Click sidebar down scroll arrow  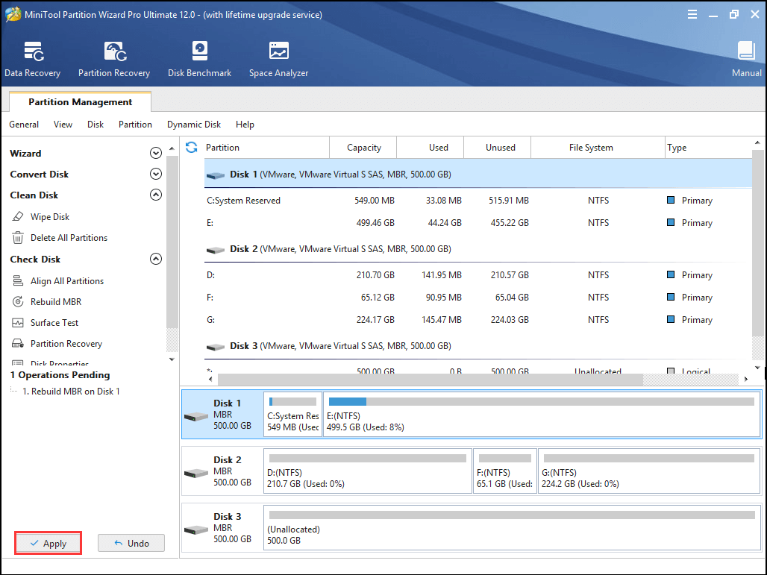click(x=172, y=359)
